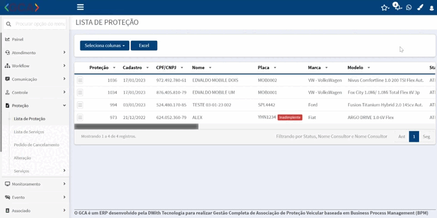Open the Cadastro column filter arrow
Screen dimensions: 437x218
[x=148, y=68]
